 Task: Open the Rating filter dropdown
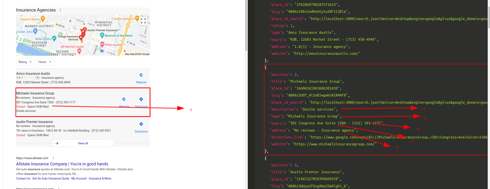[25, 62]
